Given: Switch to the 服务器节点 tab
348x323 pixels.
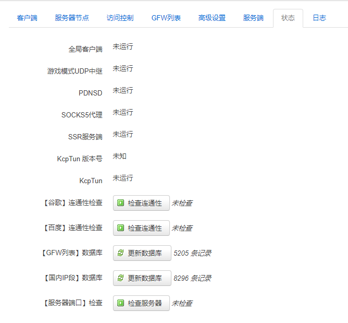Looking at the screenshot, I should (x=72, y=18).
